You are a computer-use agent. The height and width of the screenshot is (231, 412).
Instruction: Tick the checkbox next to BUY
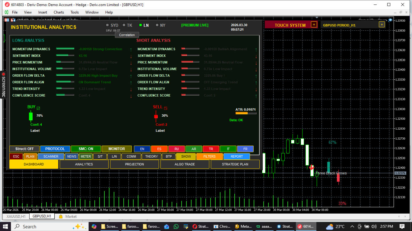coord(38,108)
